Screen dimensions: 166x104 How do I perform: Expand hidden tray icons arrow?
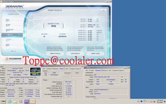tap(146, 101)
